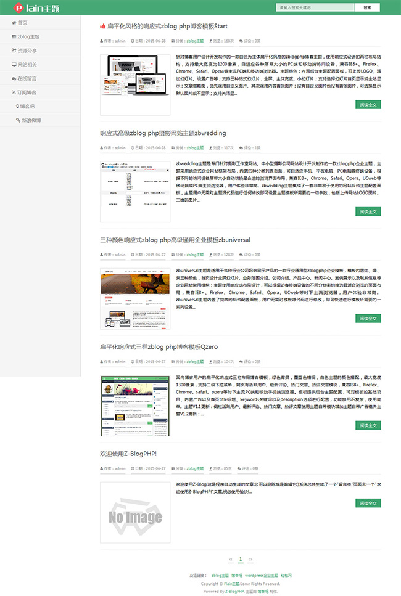
Task: Open post title 扁平化响应式三栏zblog php博客模板Qzero
Action: (159, 346)
